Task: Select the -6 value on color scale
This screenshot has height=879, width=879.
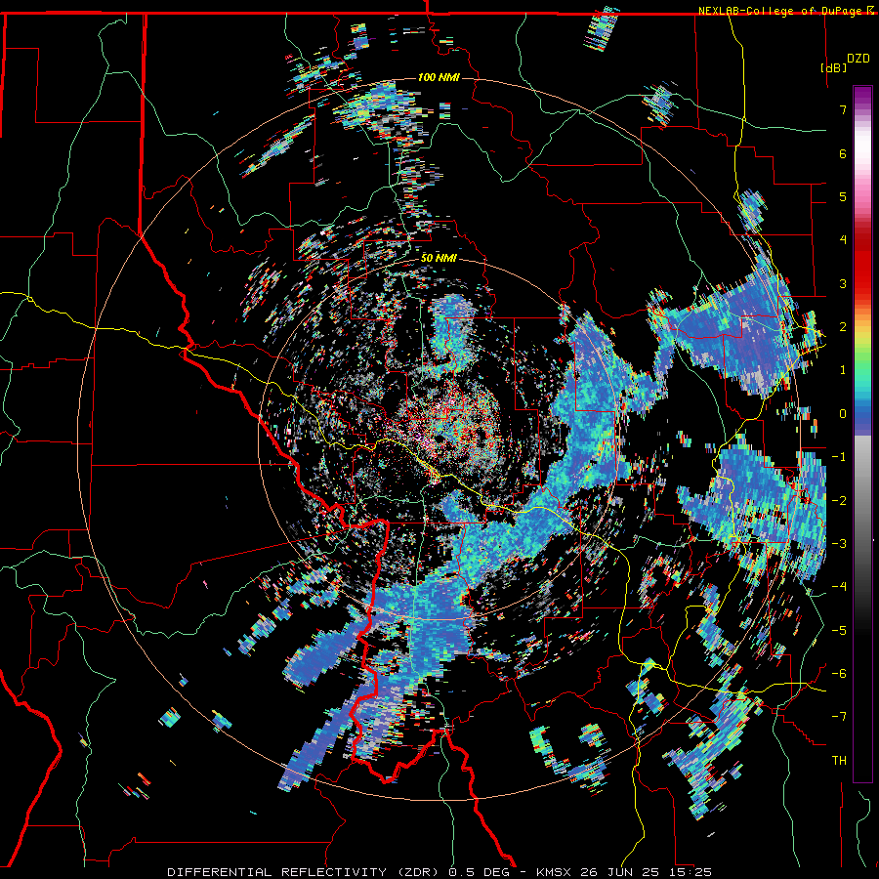Action: pos(839,674)
